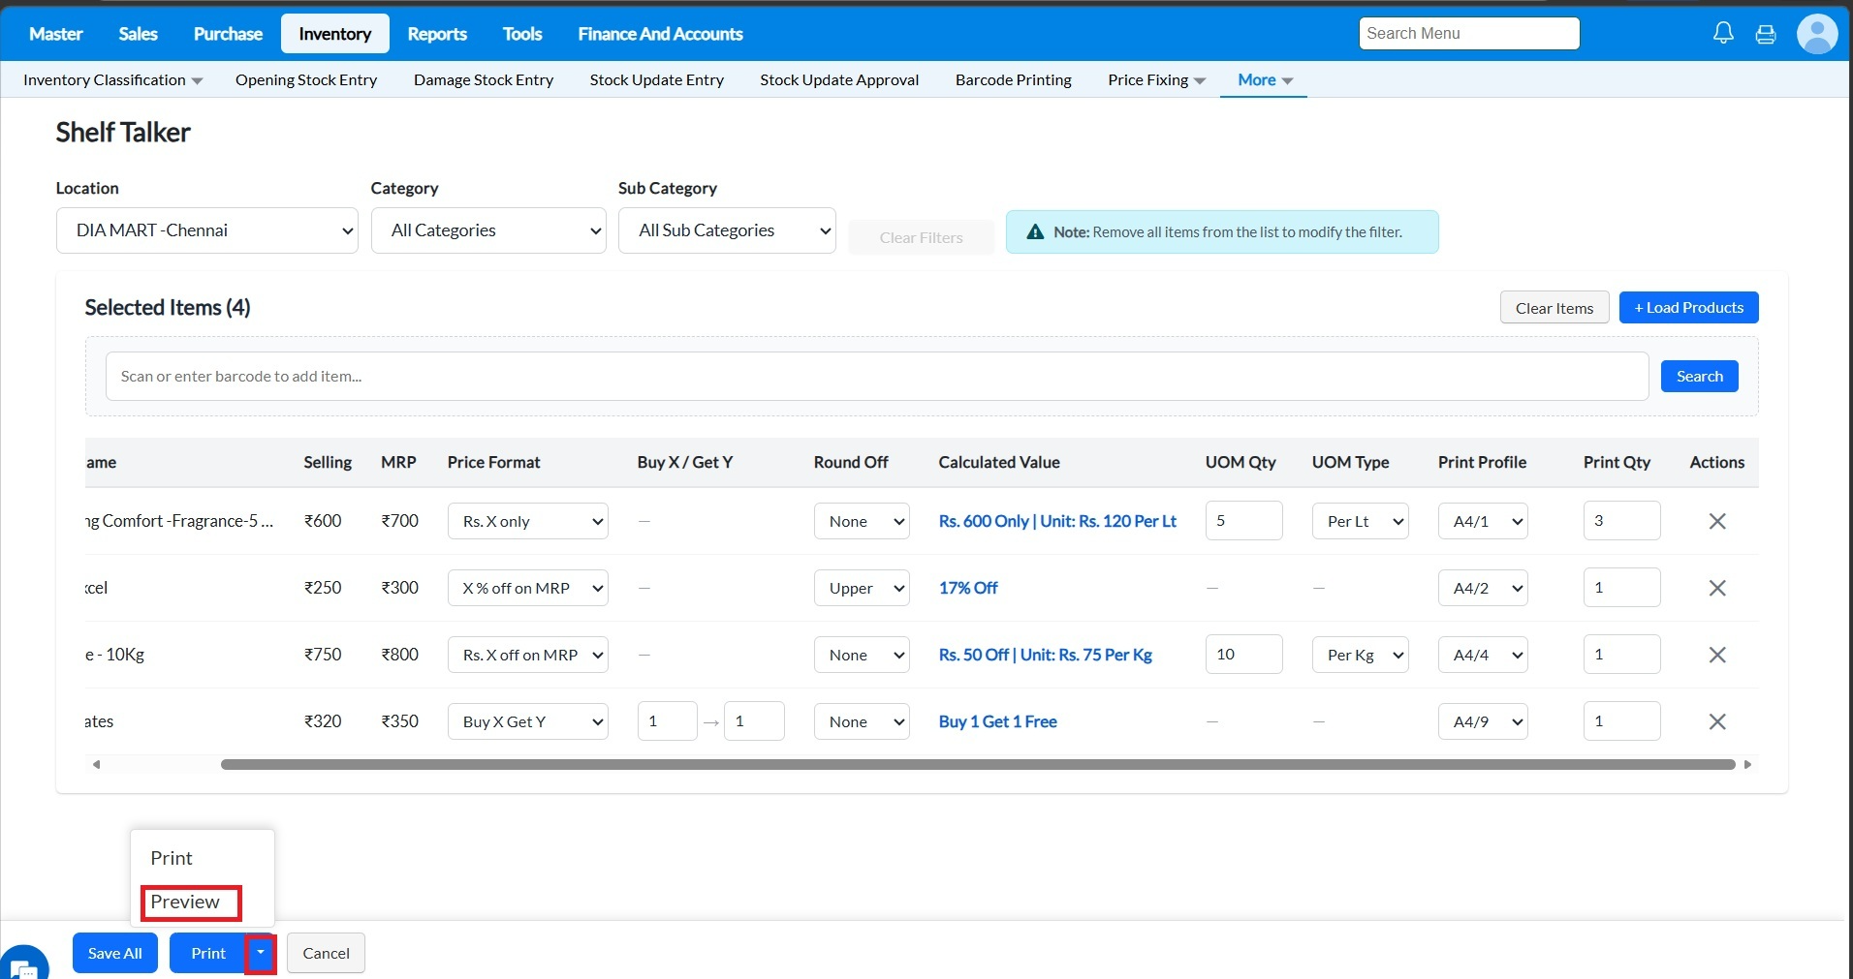Image resolution: width=1853 pixels, height=979 pixels.
Task: Open the chat widget icon
Action: point(23,965)
